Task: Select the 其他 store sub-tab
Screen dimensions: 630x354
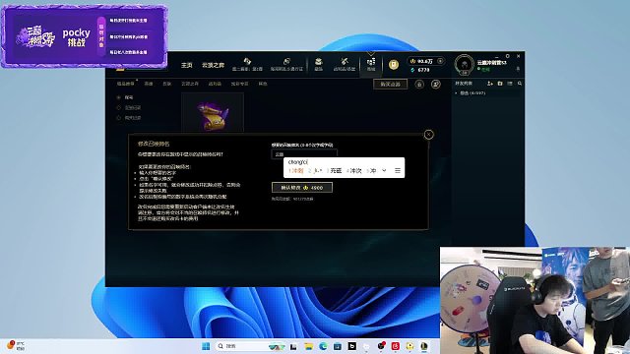Action: pyautogui.click(x=263, y=84)
